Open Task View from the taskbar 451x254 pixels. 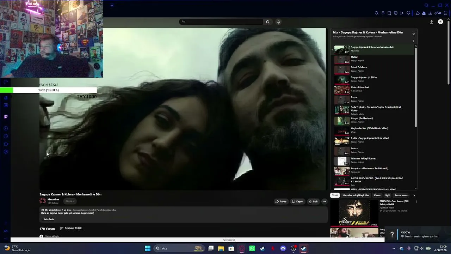tap(211, 248)
